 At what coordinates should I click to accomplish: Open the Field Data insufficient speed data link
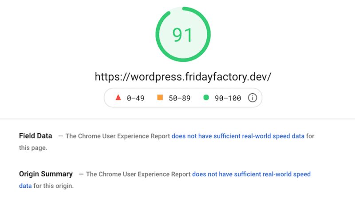tap(238, 136)
